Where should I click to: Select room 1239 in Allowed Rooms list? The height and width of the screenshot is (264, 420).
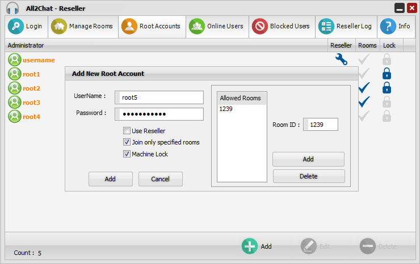pos(226,109)
